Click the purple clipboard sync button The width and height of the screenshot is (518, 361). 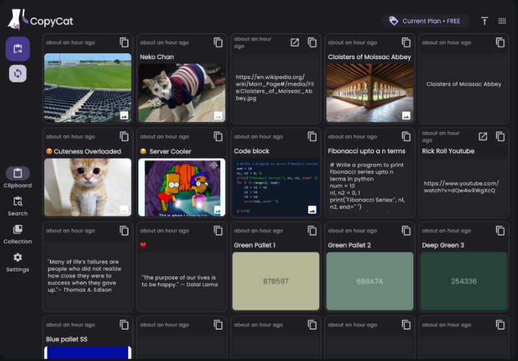tap(18, 49)
